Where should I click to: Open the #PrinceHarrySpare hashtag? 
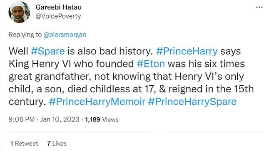click(192, 102)
